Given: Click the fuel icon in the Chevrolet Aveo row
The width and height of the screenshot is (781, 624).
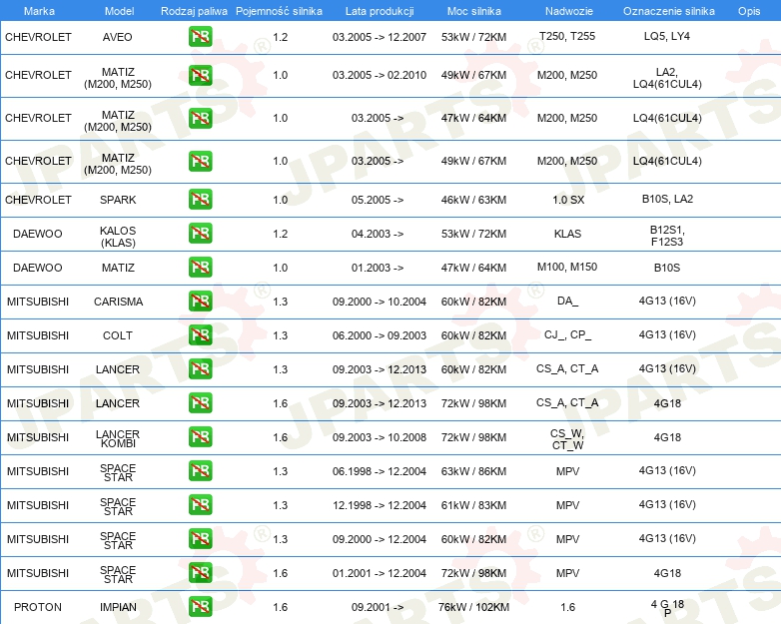Looking at the screenshot, I should (x=200, y=37).
